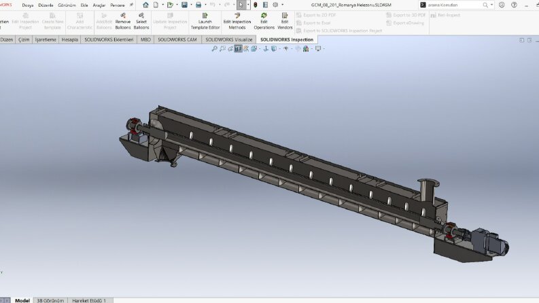539x303 pixels.
Task: Save the assembly with the Save icon
Action: 185,5
